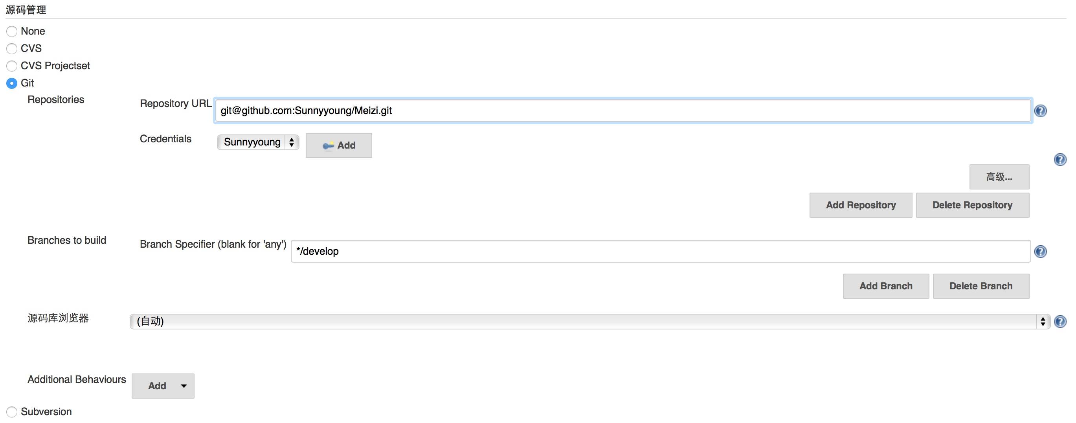Open Additional Behaviours Add dropdown

(x=163, y=386)
